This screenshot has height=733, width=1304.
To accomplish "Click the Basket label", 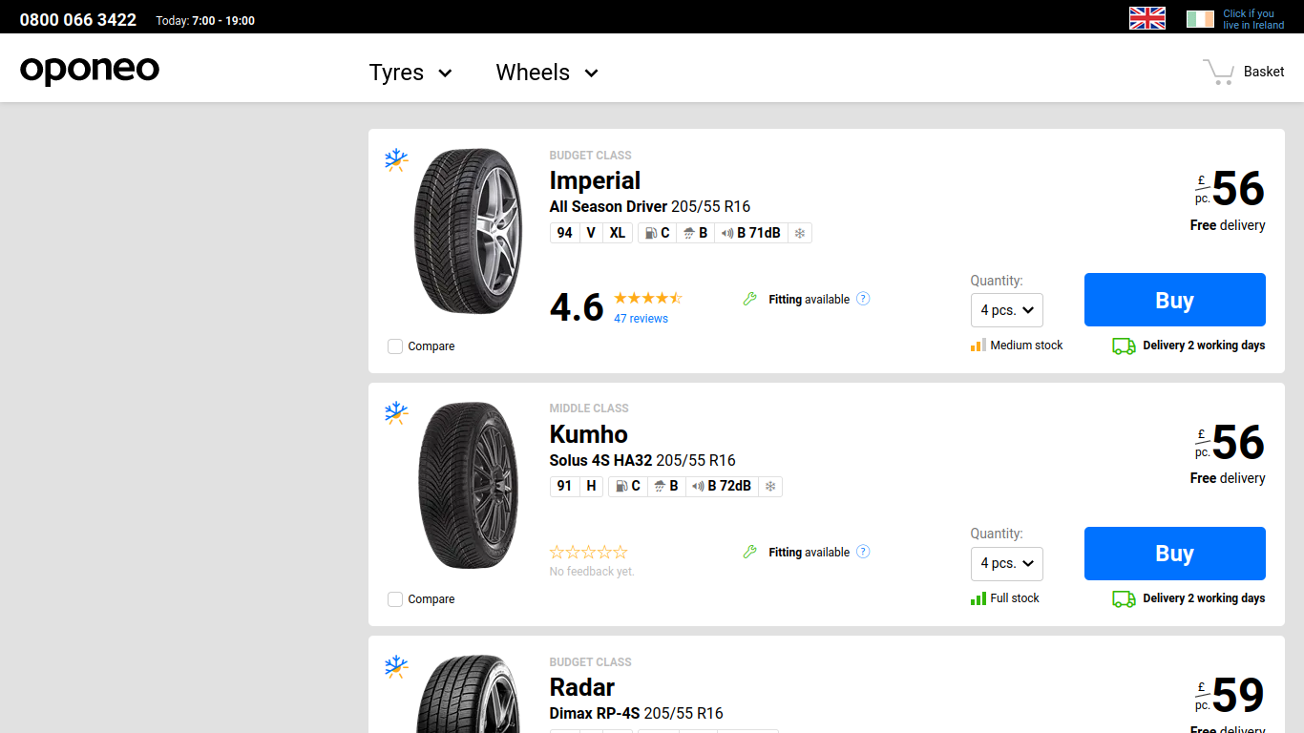I will tap(1264, 72).
